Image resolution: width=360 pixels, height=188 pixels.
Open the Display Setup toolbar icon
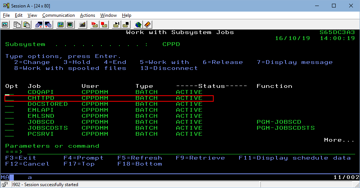(x=61, y=25)
